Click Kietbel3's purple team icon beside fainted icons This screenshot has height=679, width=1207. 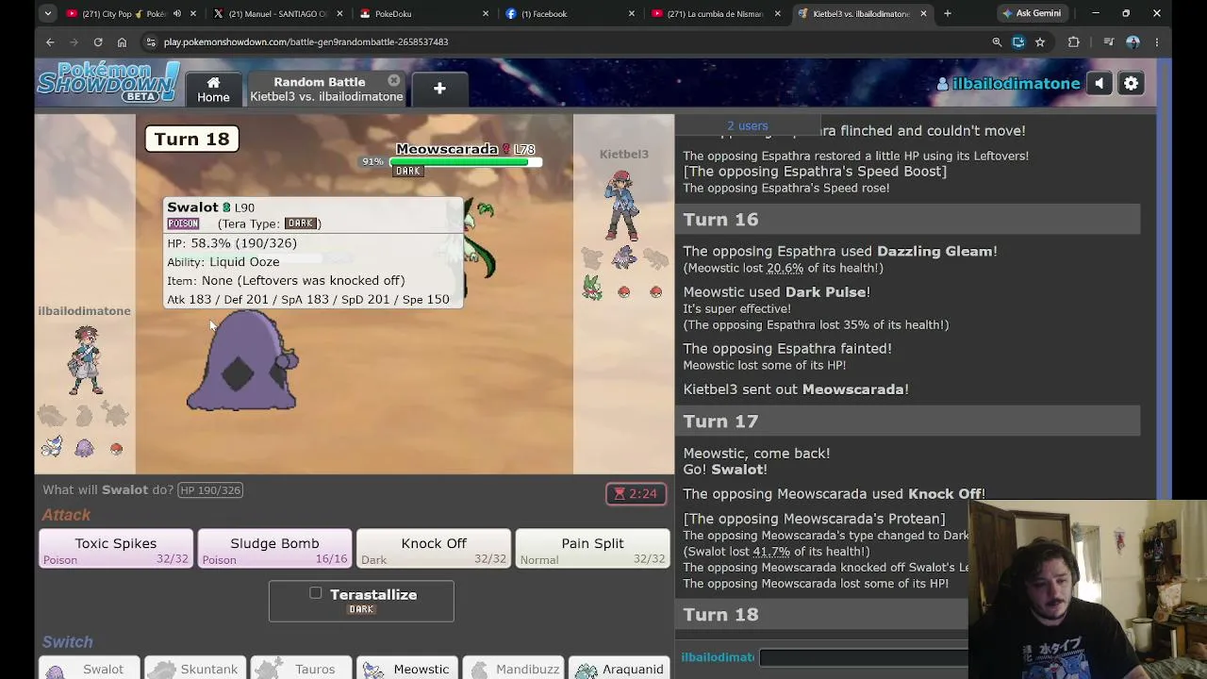pos(624,257)
